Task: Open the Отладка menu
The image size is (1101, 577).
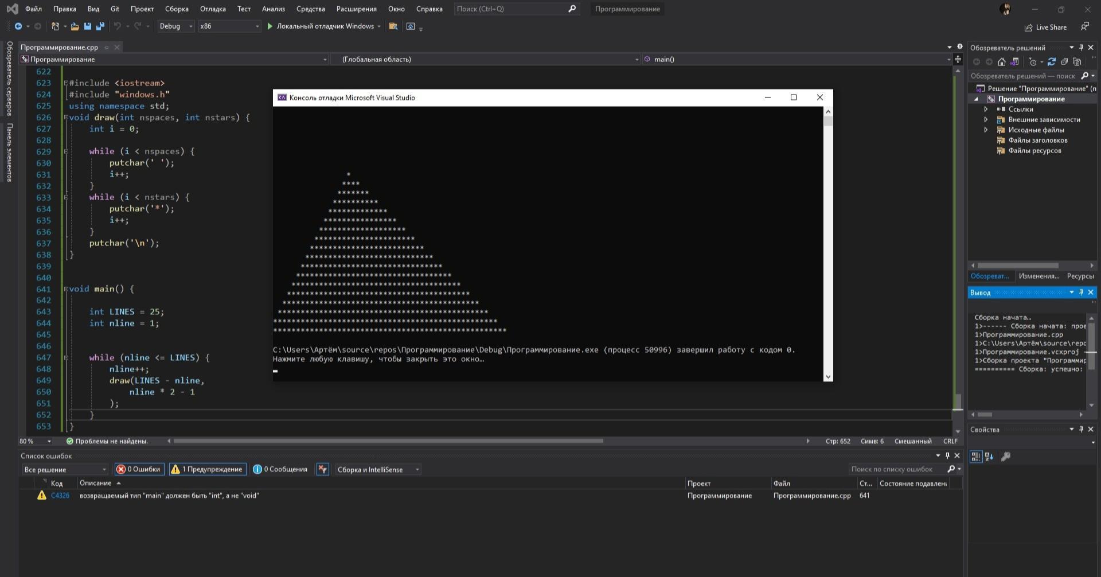Action: coord(212,9)
